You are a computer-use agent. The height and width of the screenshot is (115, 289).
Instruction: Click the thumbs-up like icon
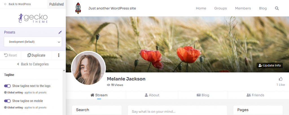281,79
